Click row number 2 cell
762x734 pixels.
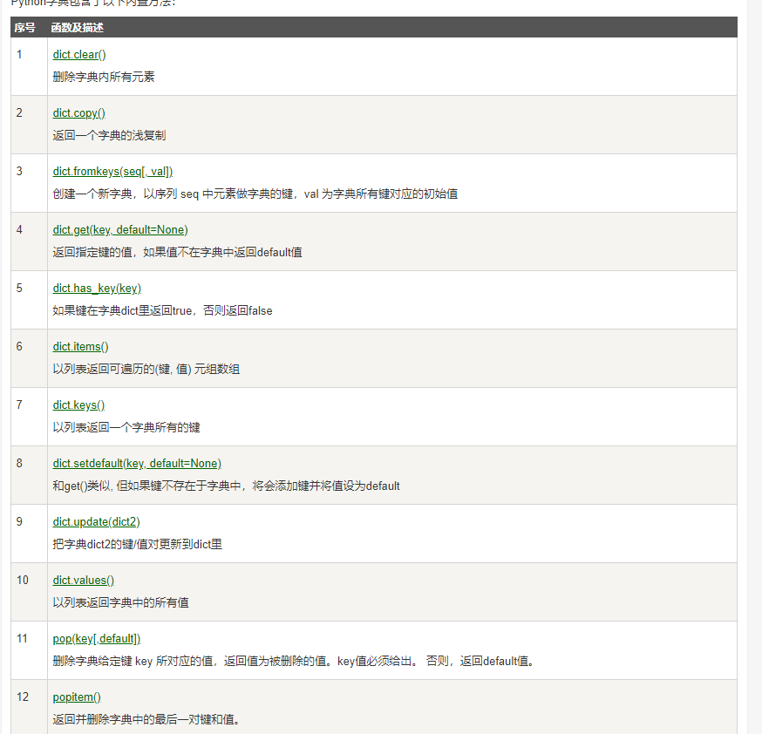click(29, 125)
